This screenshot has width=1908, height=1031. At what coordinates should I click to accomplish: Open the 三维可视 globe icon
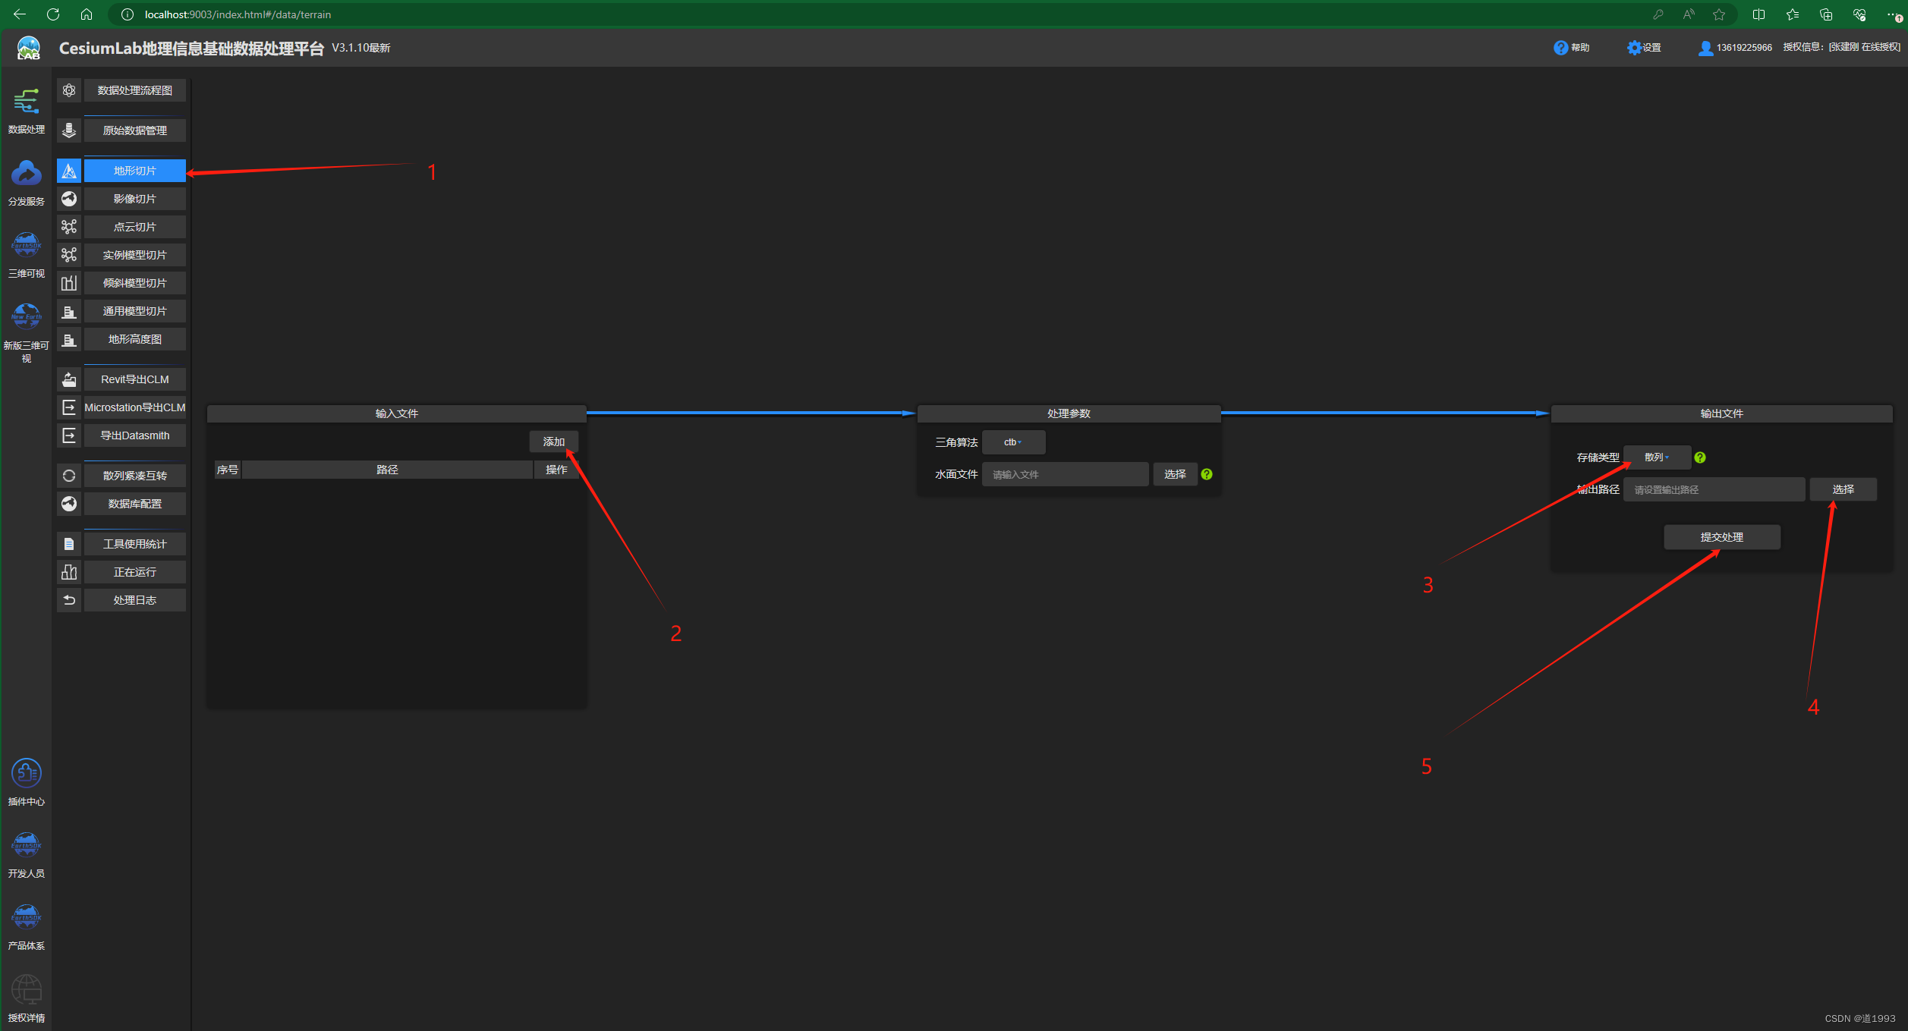pyautogui.click(x=27, y=246)
